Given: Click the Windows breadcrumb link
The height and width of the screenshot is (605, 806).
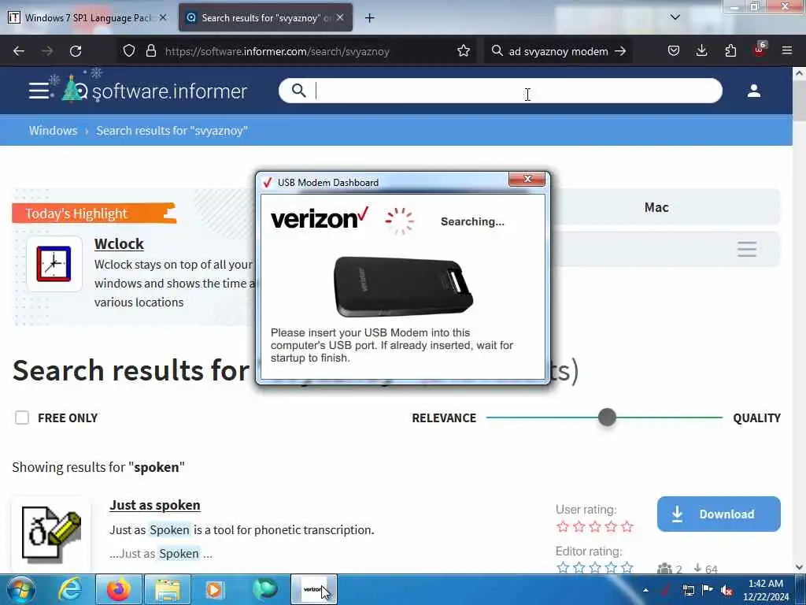Looking at the screenshot, I should (x=53, y=131).
